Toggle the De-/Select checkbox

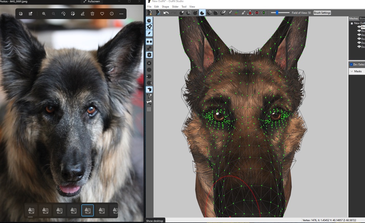pos(351,64)
